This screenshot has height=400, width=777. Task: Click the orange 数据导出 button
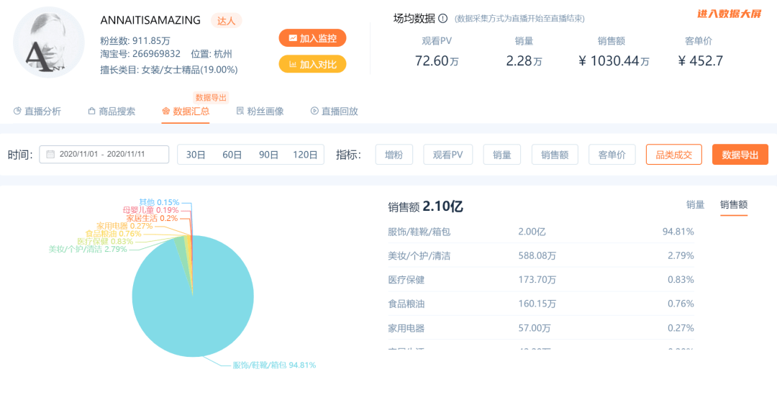tap(740, 155)
